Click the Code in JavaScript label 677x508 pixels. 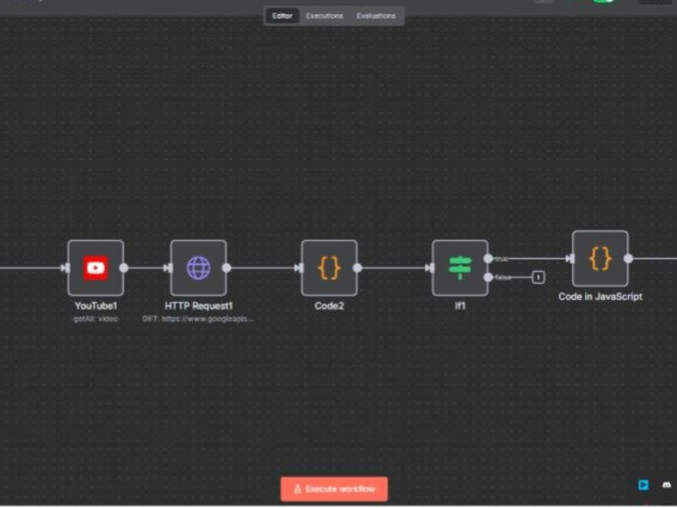point(600,297)
